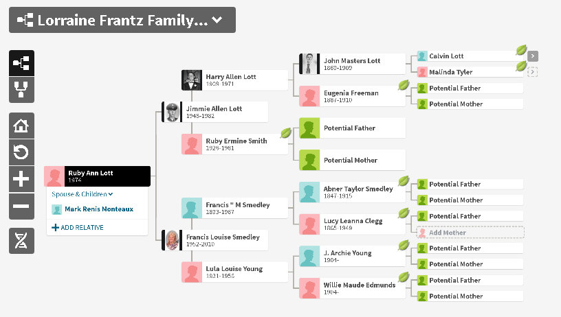Image resolution: width=561 pixels, height=317 pixels.
Task: Click the leaf hint on Eugenia Freeman
Action: point(404,86)
